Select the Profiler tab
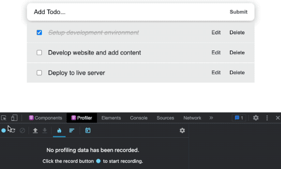 tap(81, 118)
